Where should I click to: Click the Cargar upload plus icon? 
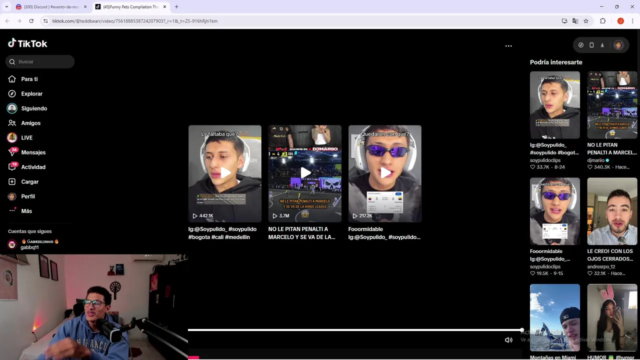[x=12, y=181]
